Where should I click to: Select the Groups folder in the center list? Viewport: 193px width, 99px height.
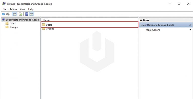click(48, 29)
